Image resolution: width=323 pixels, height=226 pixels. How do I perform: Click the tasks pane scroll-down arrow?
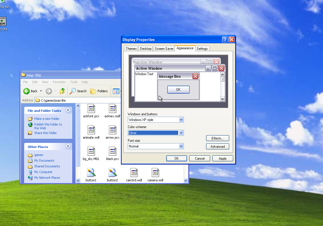pyautogui.click(x=78, y=180)
